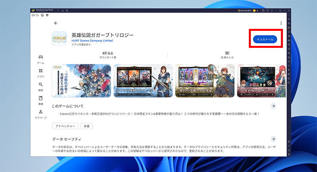Expand the データ セーフティ section arrow
The height and width of the screenshot is (172, 317).
(x=273, y=139)
